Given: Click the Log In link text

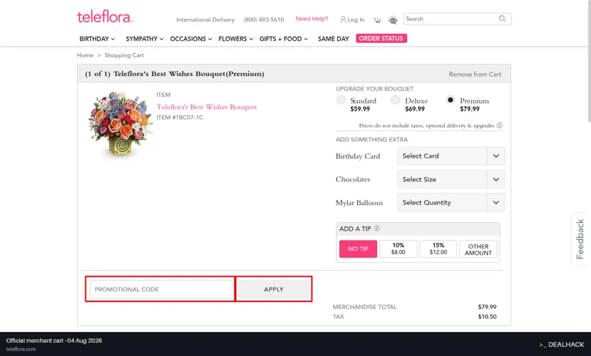Looking at the screenshot, I should pos(356,19).
